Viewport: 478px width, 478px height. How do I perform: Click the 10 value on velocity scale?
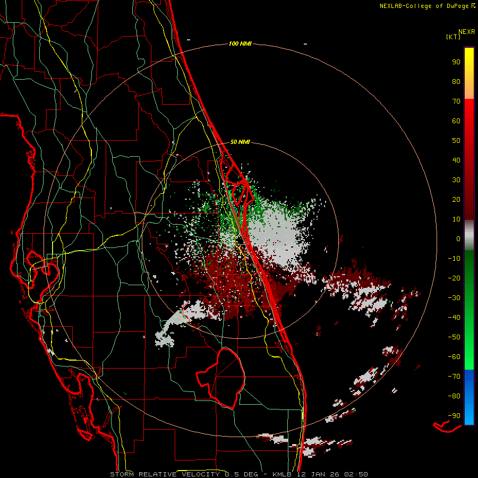pos(456,219)
